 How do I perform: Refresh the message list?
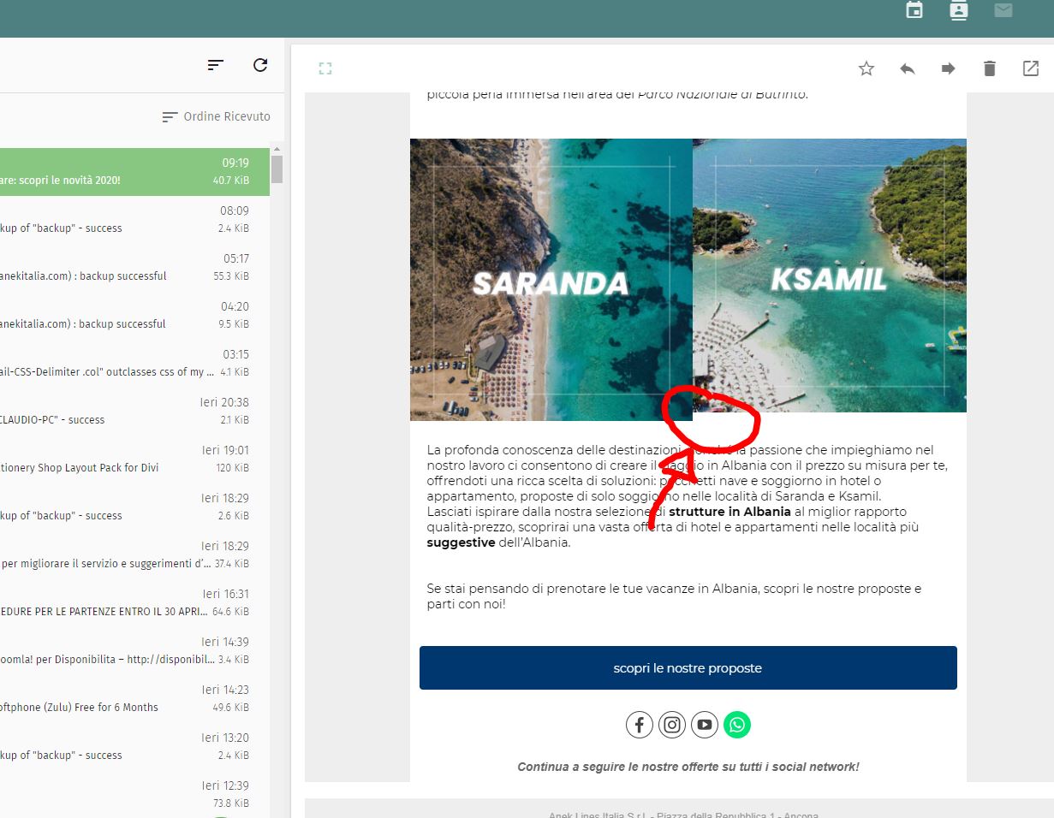(x=260, y=65)
